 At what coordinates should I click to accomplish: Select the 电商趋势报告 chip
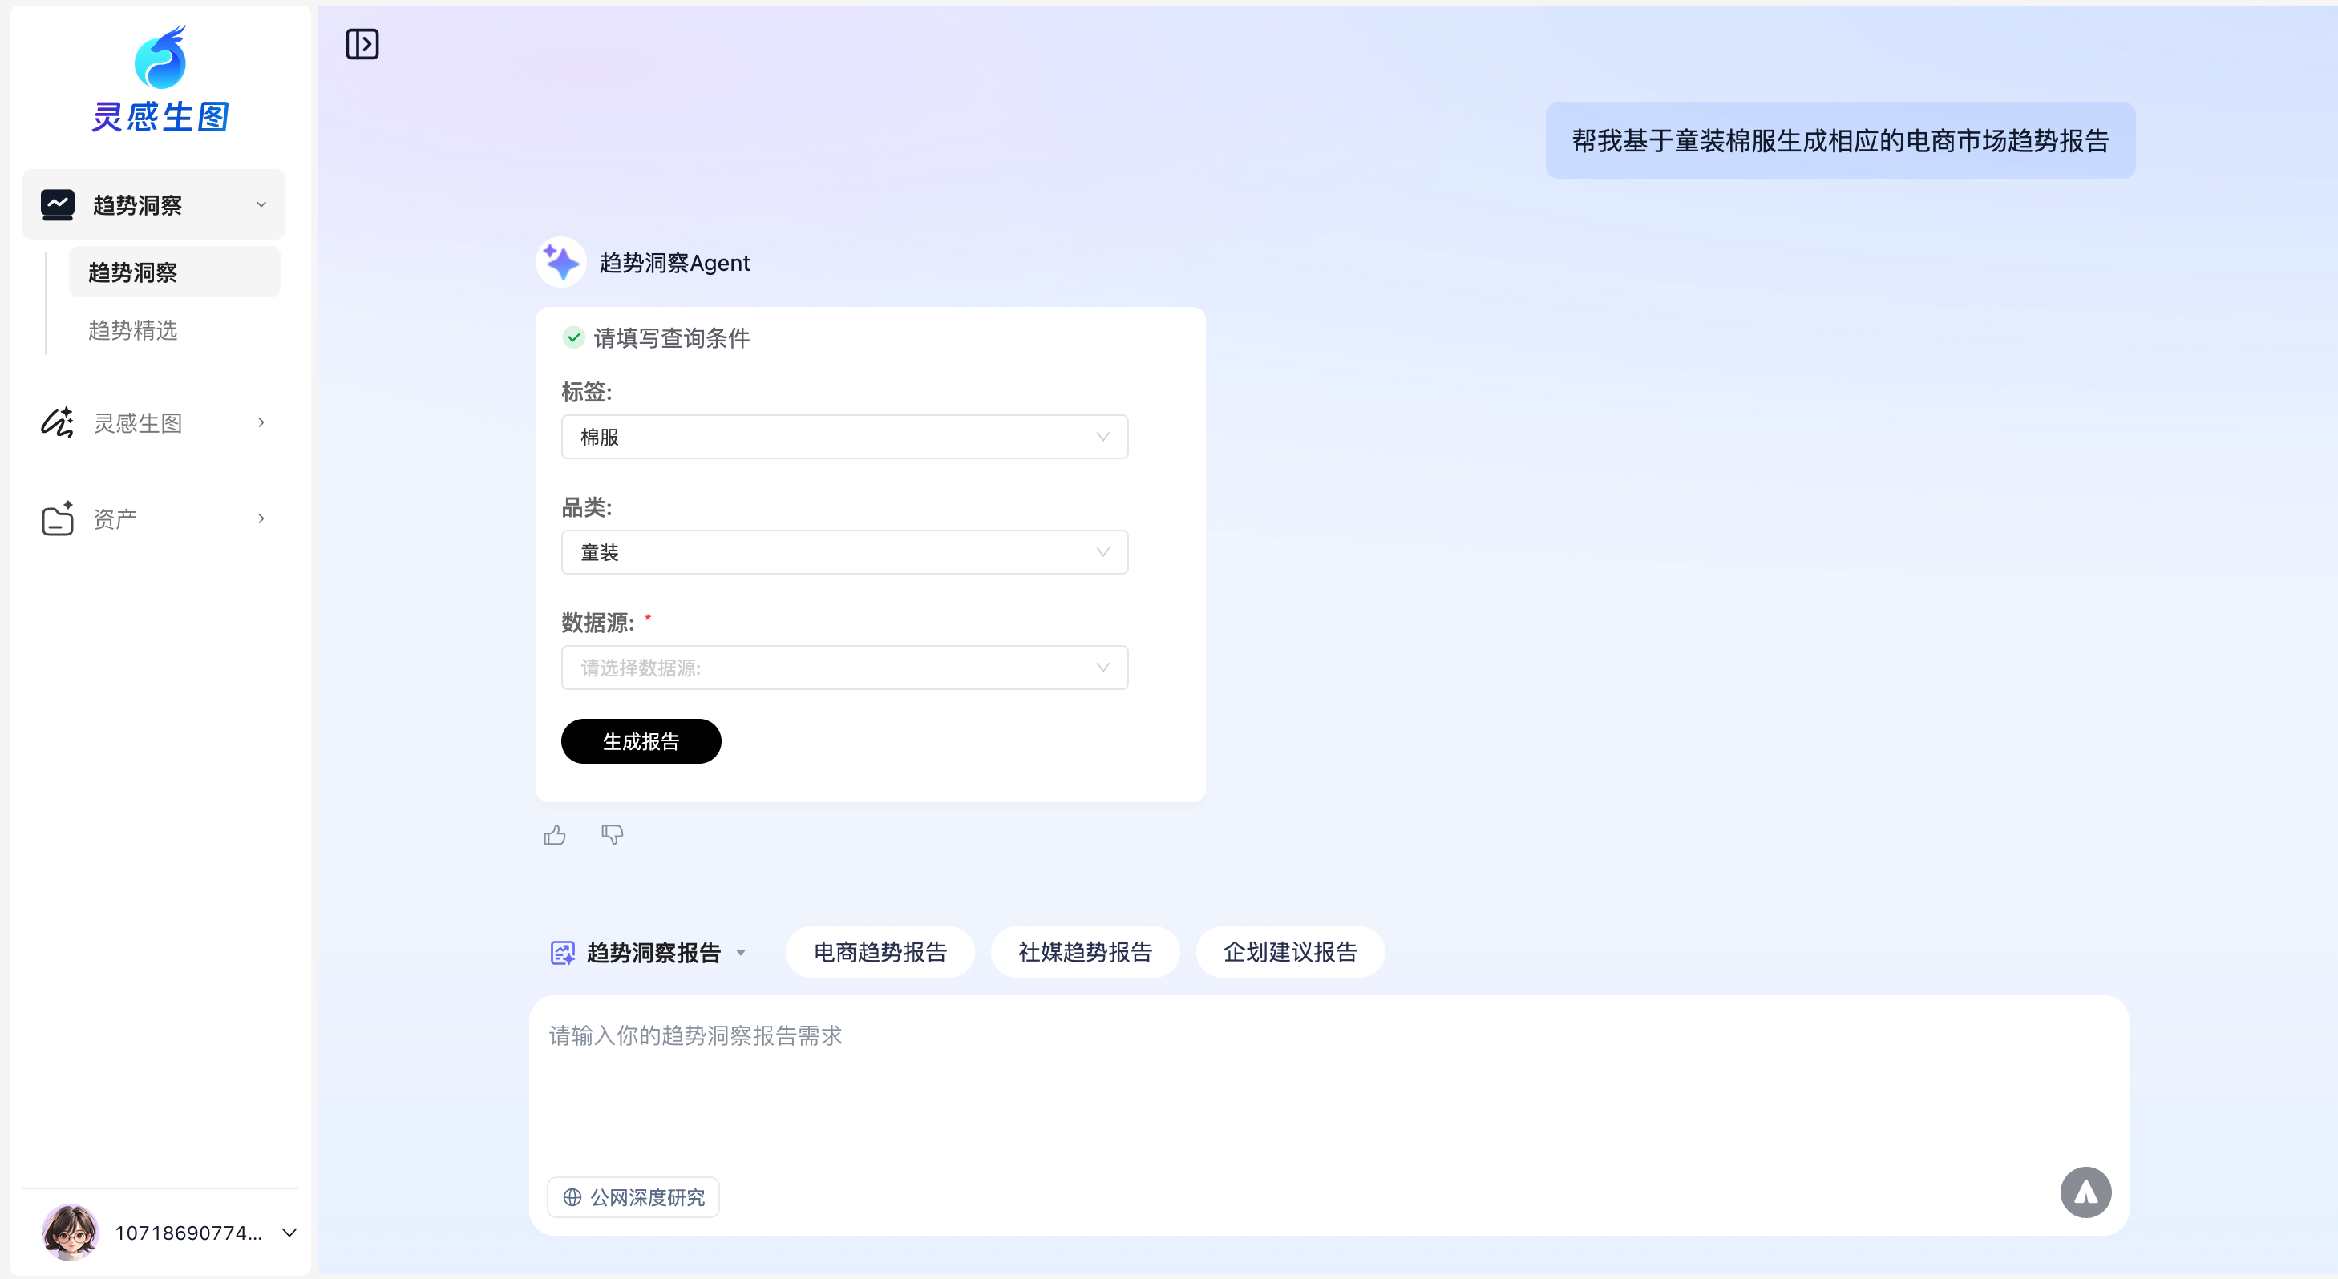click(x=880, y=953)
